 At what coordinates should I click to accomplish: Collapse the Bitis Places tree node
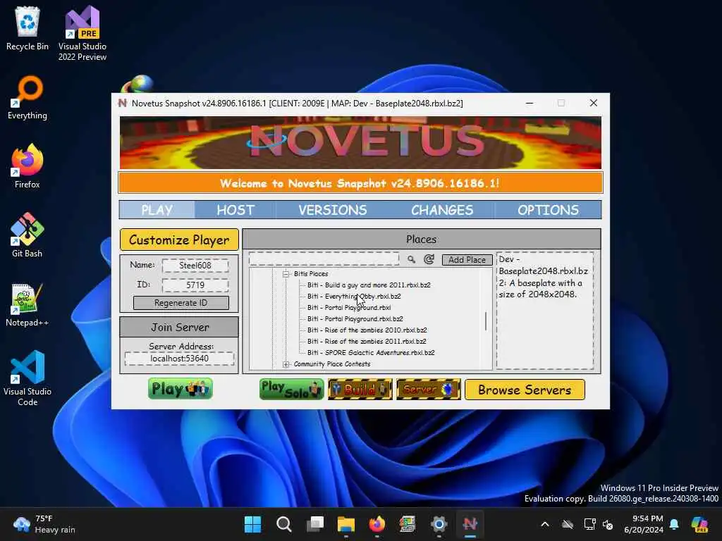[x=286, y=274]
